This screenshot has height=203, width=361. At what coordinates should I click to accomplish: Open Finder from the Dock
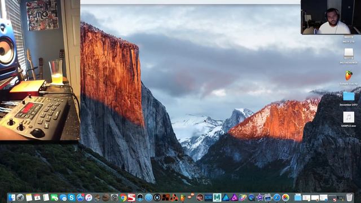point(11,197)
